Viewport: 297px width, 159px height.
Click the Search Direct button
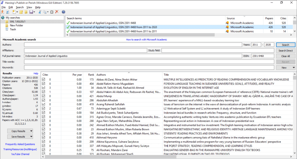tap(285, 50)
